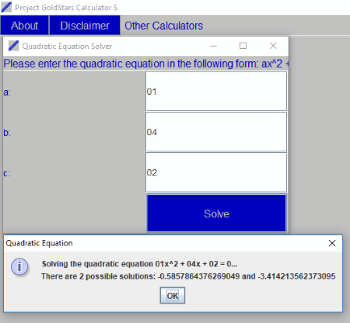
Task: Click the "Please enter the quadratic equation" instruction
Action: point(145,64)
